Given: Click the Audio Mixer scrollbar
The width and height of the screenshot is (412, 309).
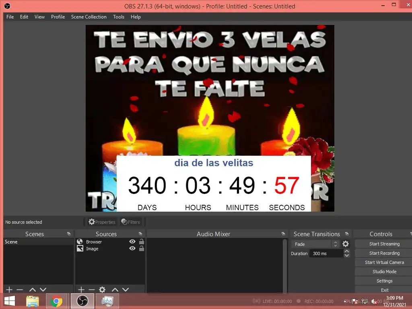Looking at the screenshot, I should click(284, 266).
